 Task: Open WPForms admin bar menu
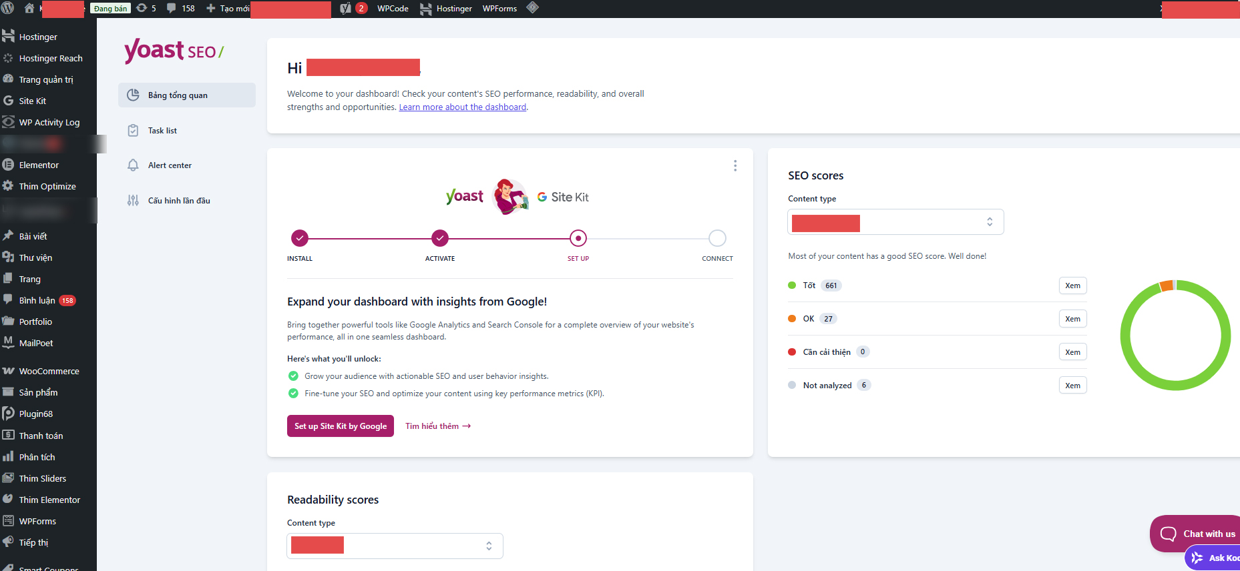(x=499, y=8)
